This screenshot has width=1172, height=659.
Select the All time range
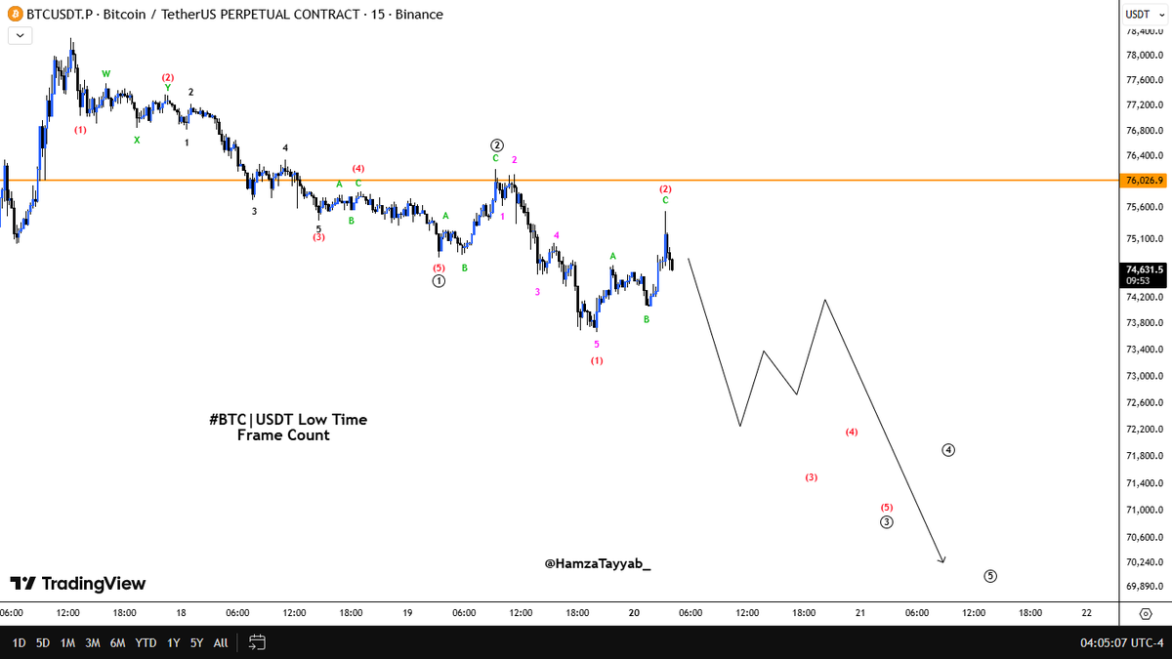click(221, 642)
